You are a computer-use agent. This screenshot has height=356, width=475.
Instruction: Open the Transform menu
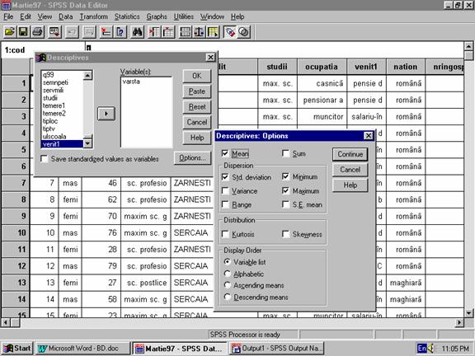pyautogui.click(x=94, y=16)
